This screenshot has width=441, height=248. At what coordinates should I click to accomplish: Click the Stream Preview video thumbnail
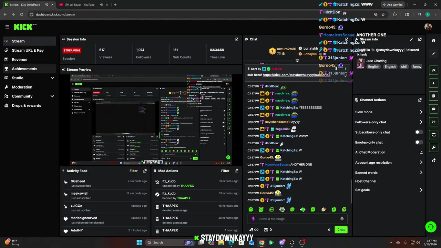click(151, 120)
